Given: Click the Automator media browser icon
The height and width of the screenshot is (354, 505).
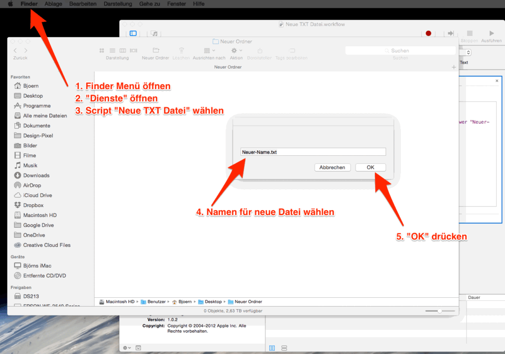Looking at the screenshot, I should coord(154,34).
